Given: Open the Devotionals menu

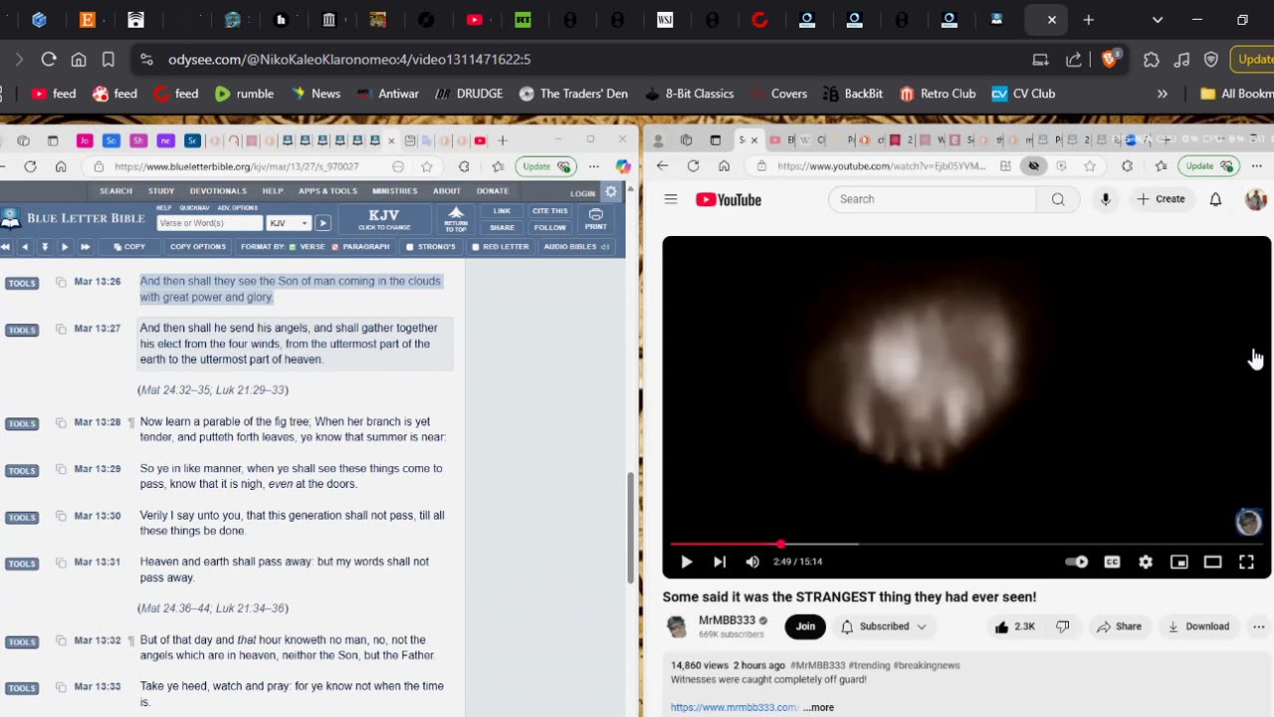Looking at the screenshot, I should point(218,191).
